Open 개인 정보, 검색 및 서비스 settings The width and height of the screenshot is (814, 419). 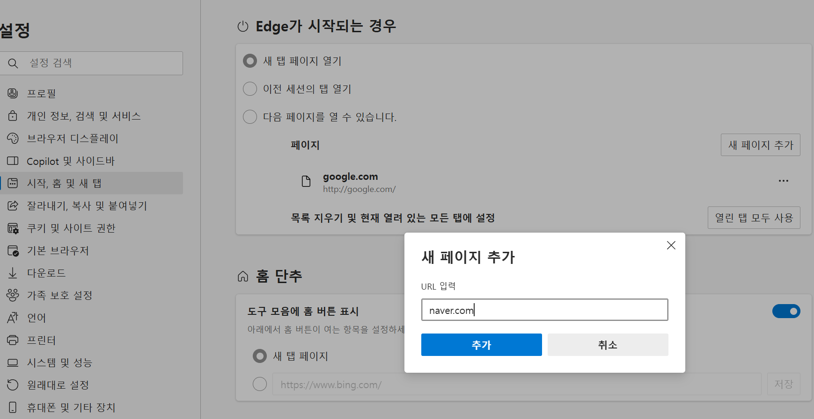click(x=91, y=116)
